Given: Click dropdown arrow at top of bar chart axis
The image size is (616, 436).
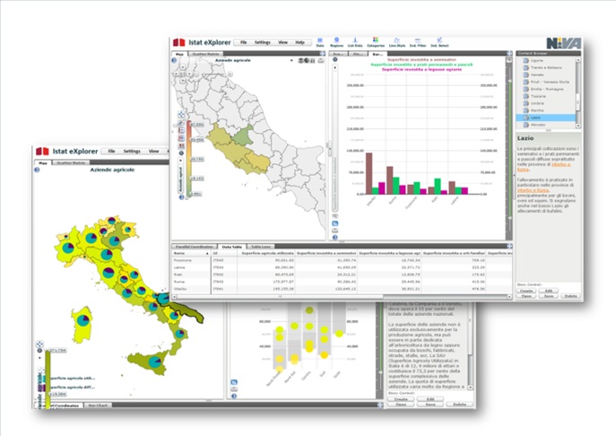Looking at the screenshot, I should click(335, 67).
